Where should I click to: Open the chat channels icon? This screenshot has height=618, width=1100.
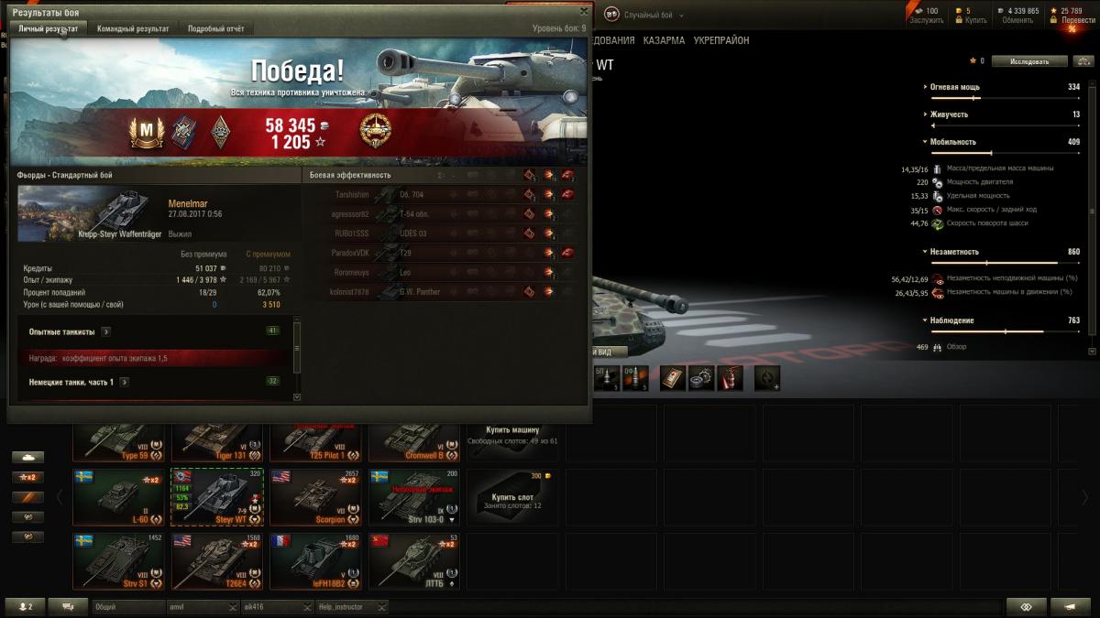(68, 606)
